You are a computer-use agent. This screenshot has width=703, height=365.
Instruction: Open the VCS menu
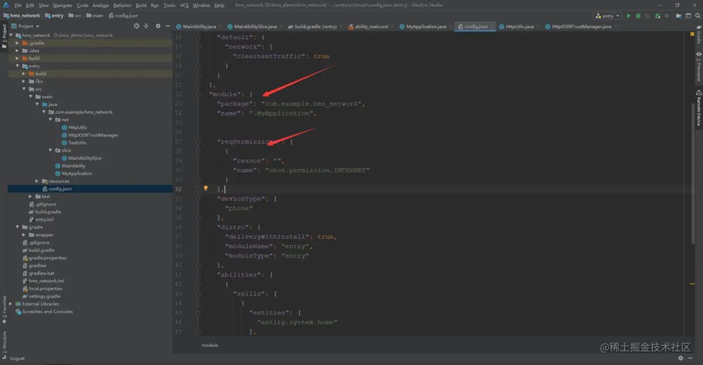point(184,5)
